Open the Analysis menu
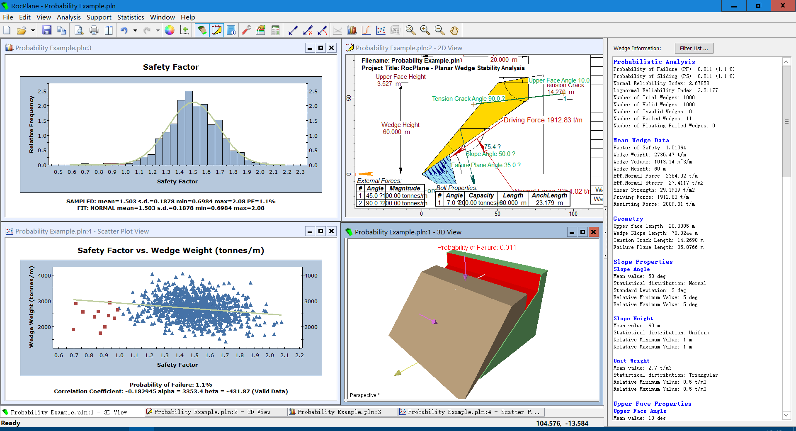Image resolution: width=796 pixels, height=431 pixels. coord(68,17)
